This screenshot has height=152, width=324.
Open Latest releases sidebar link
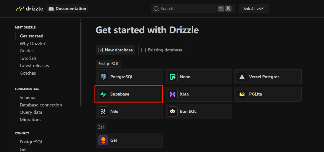[34, 66]
